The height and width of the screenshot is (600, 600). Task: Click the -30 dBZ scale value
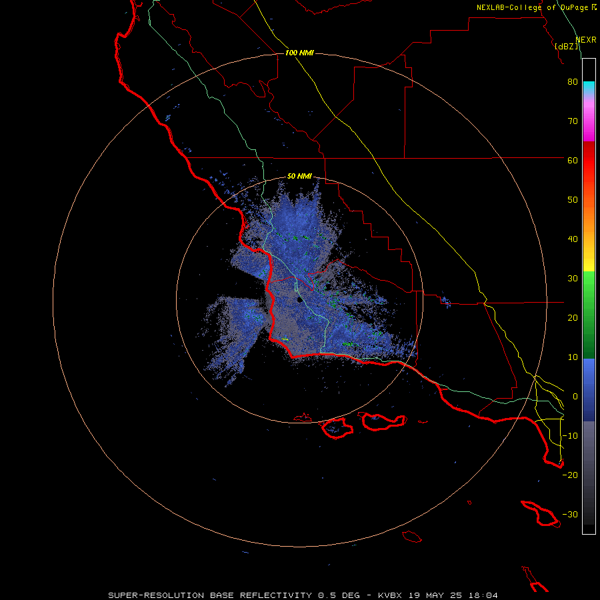click(x=570, y=515)
